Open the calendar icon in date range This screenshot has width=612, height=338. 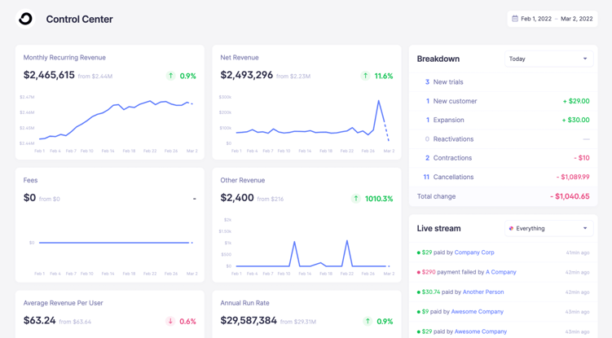coord(515,19)
